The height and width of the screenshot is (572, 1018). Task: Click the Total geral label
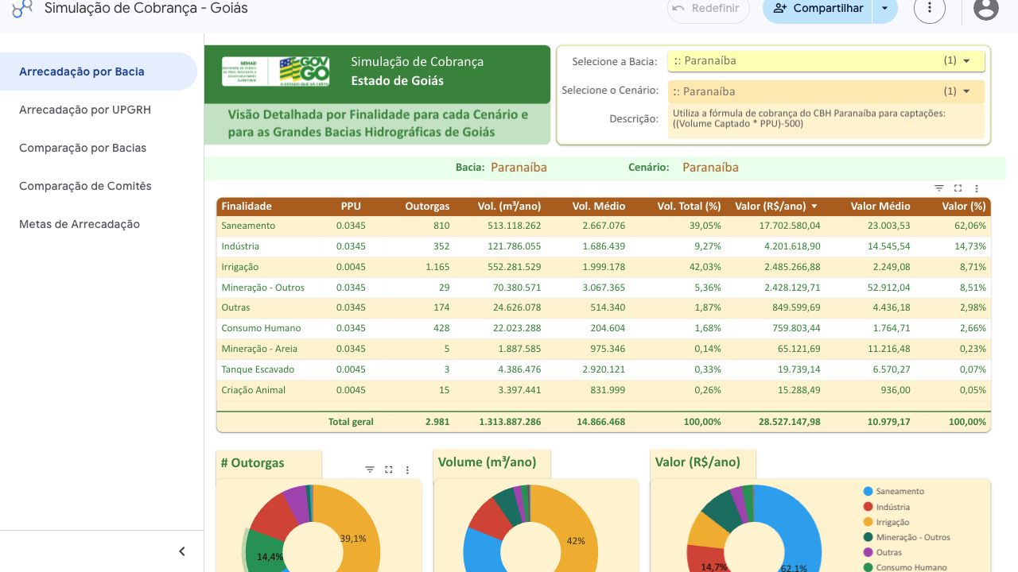351,422
